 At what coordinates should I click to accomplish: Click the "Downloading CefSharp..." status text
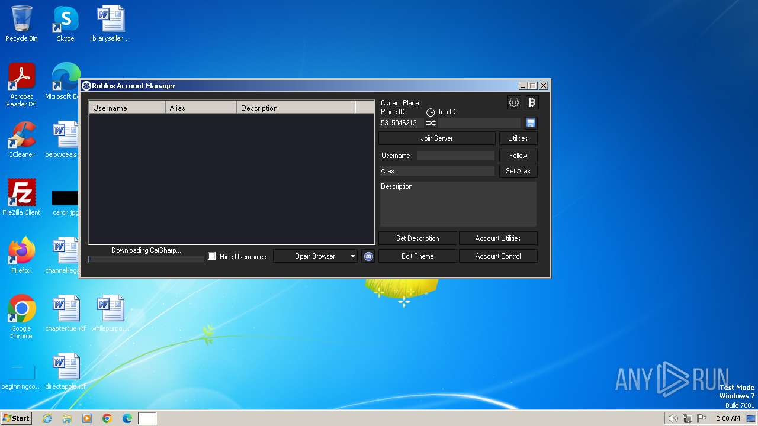pos(146,250)
